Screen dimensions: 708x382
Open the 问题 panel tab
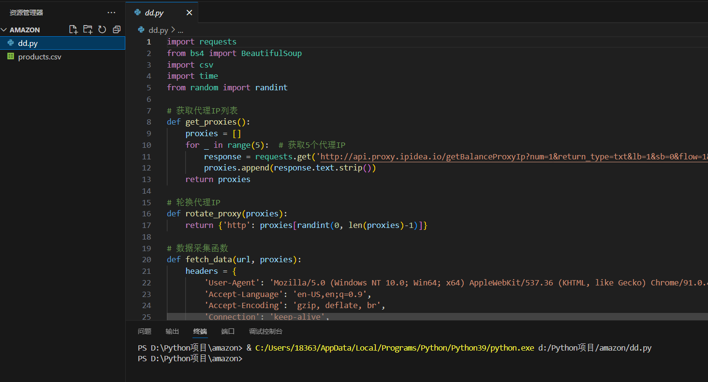pyautogui.click(x=145, y=331)
